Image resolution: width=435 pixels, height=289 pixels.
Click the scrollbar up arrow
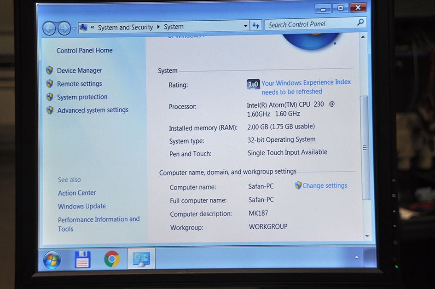tap(363, 37)
